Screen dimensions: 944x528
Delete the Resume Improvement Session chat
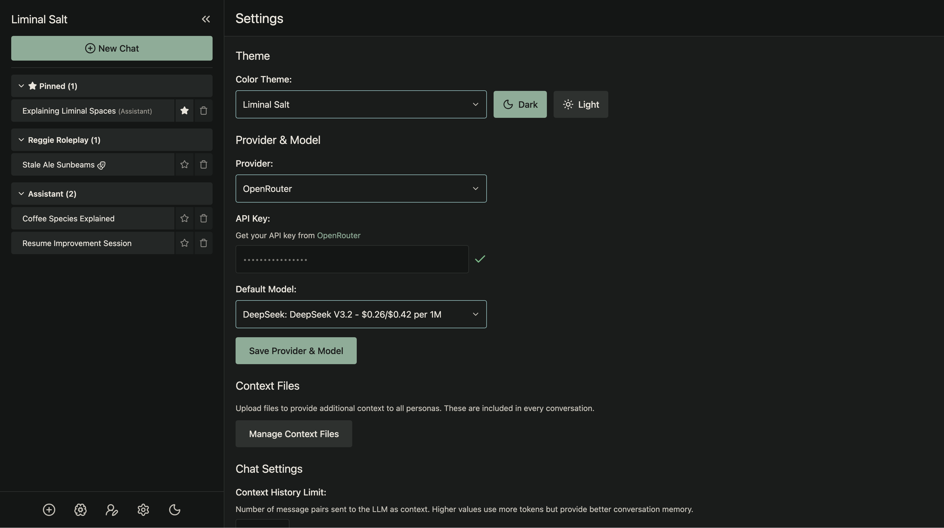[x=203, y=243]
